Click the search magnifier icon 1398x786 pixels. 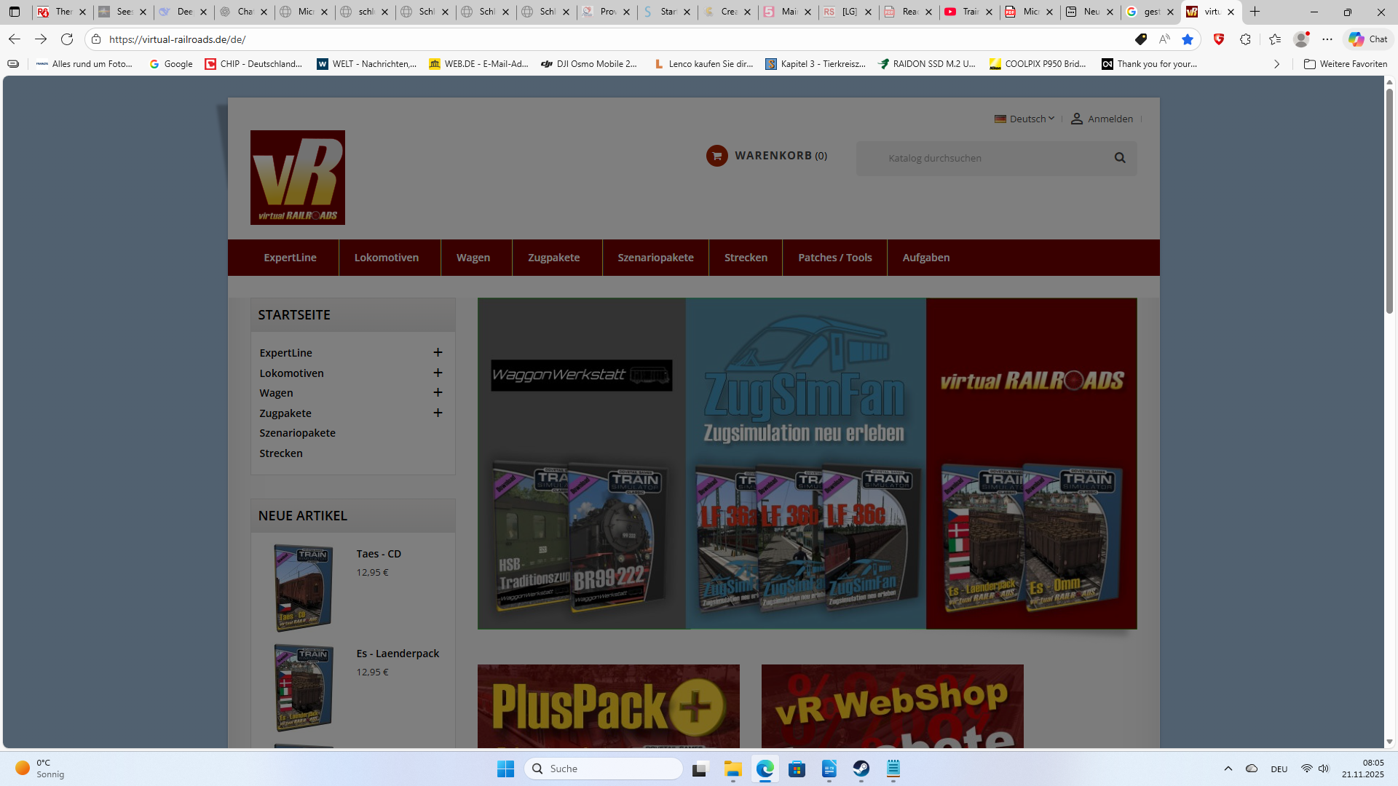point(1120,158)
